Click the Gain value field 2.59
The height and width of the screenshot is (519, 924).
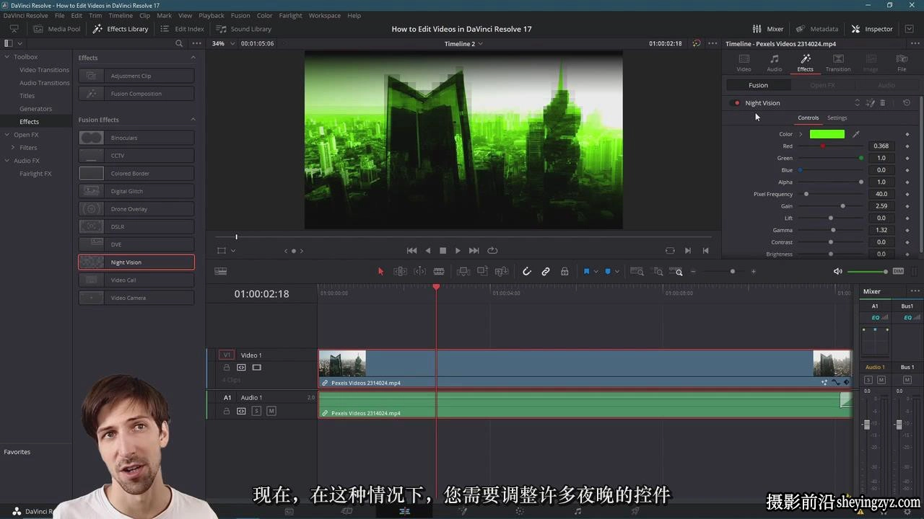tap(881, 206)
